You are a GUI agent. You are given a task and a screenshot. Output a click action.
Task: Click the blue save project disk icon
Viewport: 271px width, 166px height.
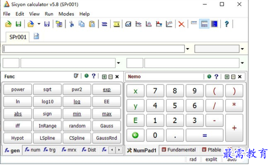pos(47,24)
